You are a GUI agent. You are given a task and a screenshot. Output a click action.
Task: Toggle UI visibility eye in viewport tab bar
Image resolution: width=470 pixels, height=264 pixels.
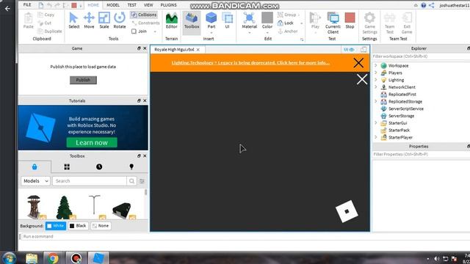click(x=349, y=50)
